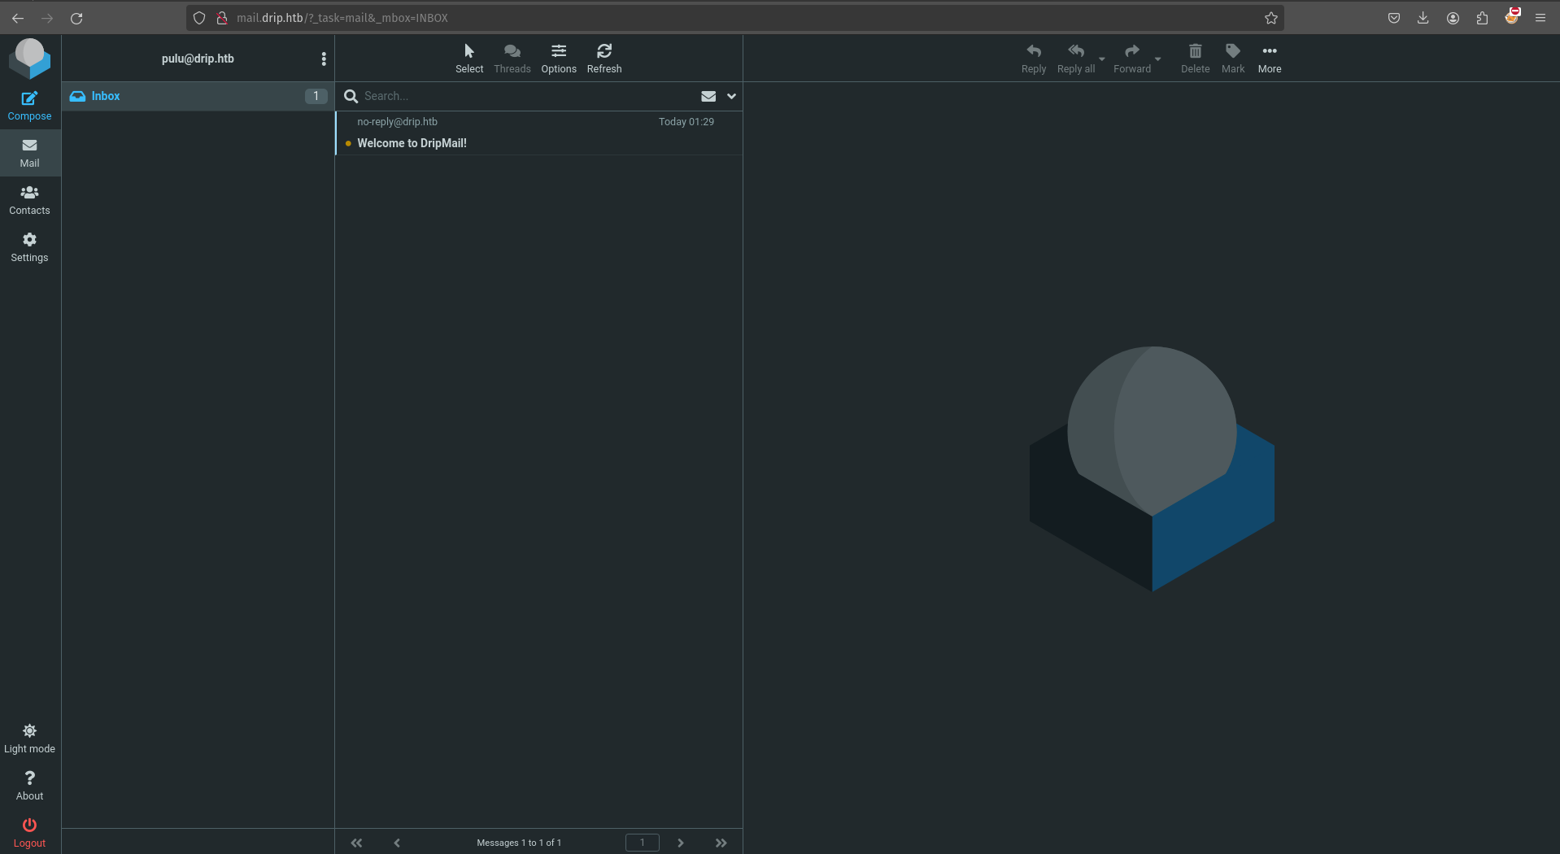Image resolution: width=1560 pixels, height=854 pixels.
Task: Go to the next page arrow
Action: click(681, 843)
